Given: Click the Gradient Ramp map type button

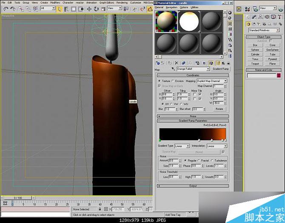Looking at the screenshot, I should 220,69.
